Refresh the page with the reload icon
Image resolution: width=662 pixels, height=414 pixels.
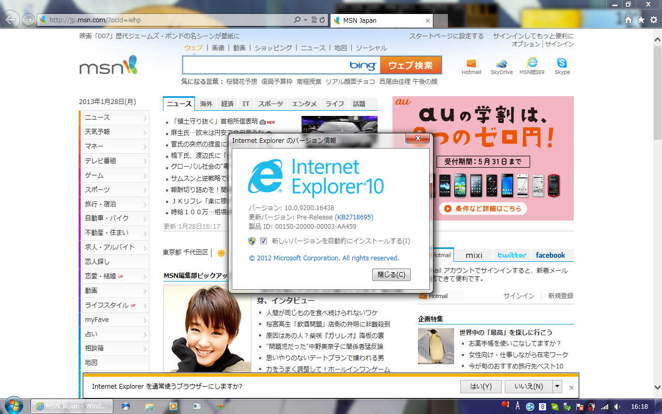322,20
